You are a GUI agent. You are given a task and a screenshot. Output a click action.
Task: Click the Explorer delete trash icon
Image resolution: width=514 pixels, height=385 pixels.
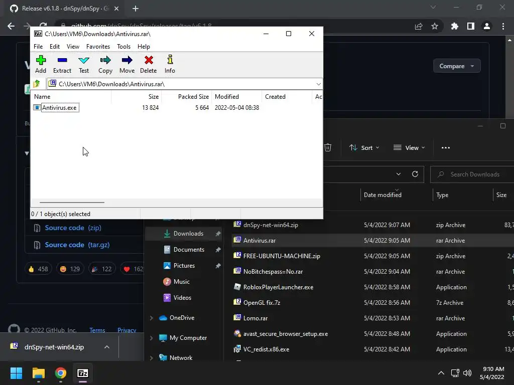(327, 148)
